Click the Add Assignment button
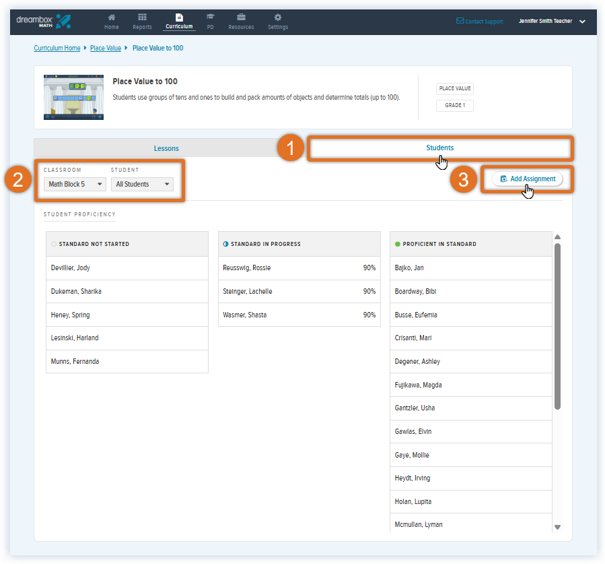Screen dimensions: 605x564 click(527, 179)
